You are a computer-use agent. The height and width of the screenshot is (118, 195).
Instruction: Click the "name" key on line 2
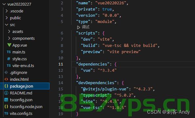[83, 3]
